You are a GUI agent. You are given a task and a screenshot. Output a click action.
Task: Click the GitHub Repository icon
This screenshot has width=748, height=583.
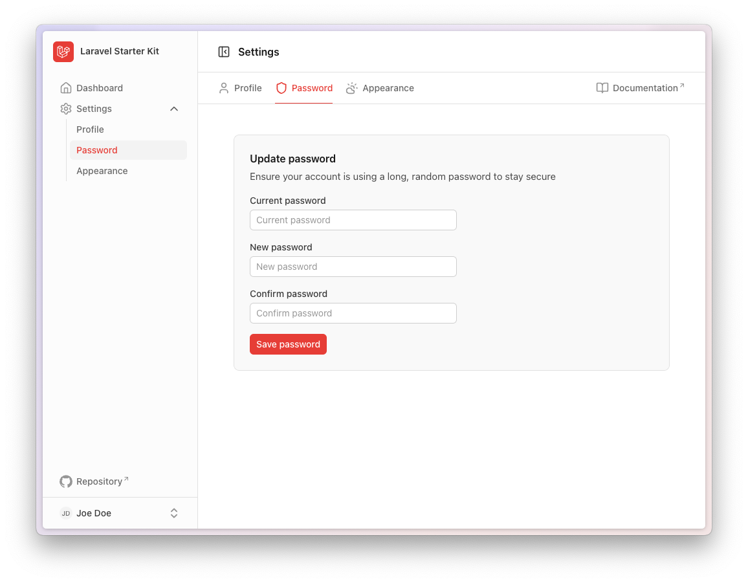(65, 481)
